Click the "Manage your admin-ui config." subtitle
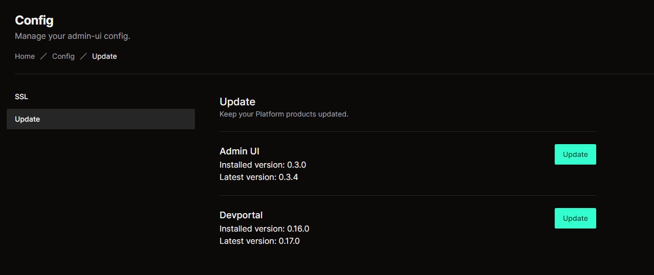This screenshot has height=275, width=654. [x=73, y=36]
